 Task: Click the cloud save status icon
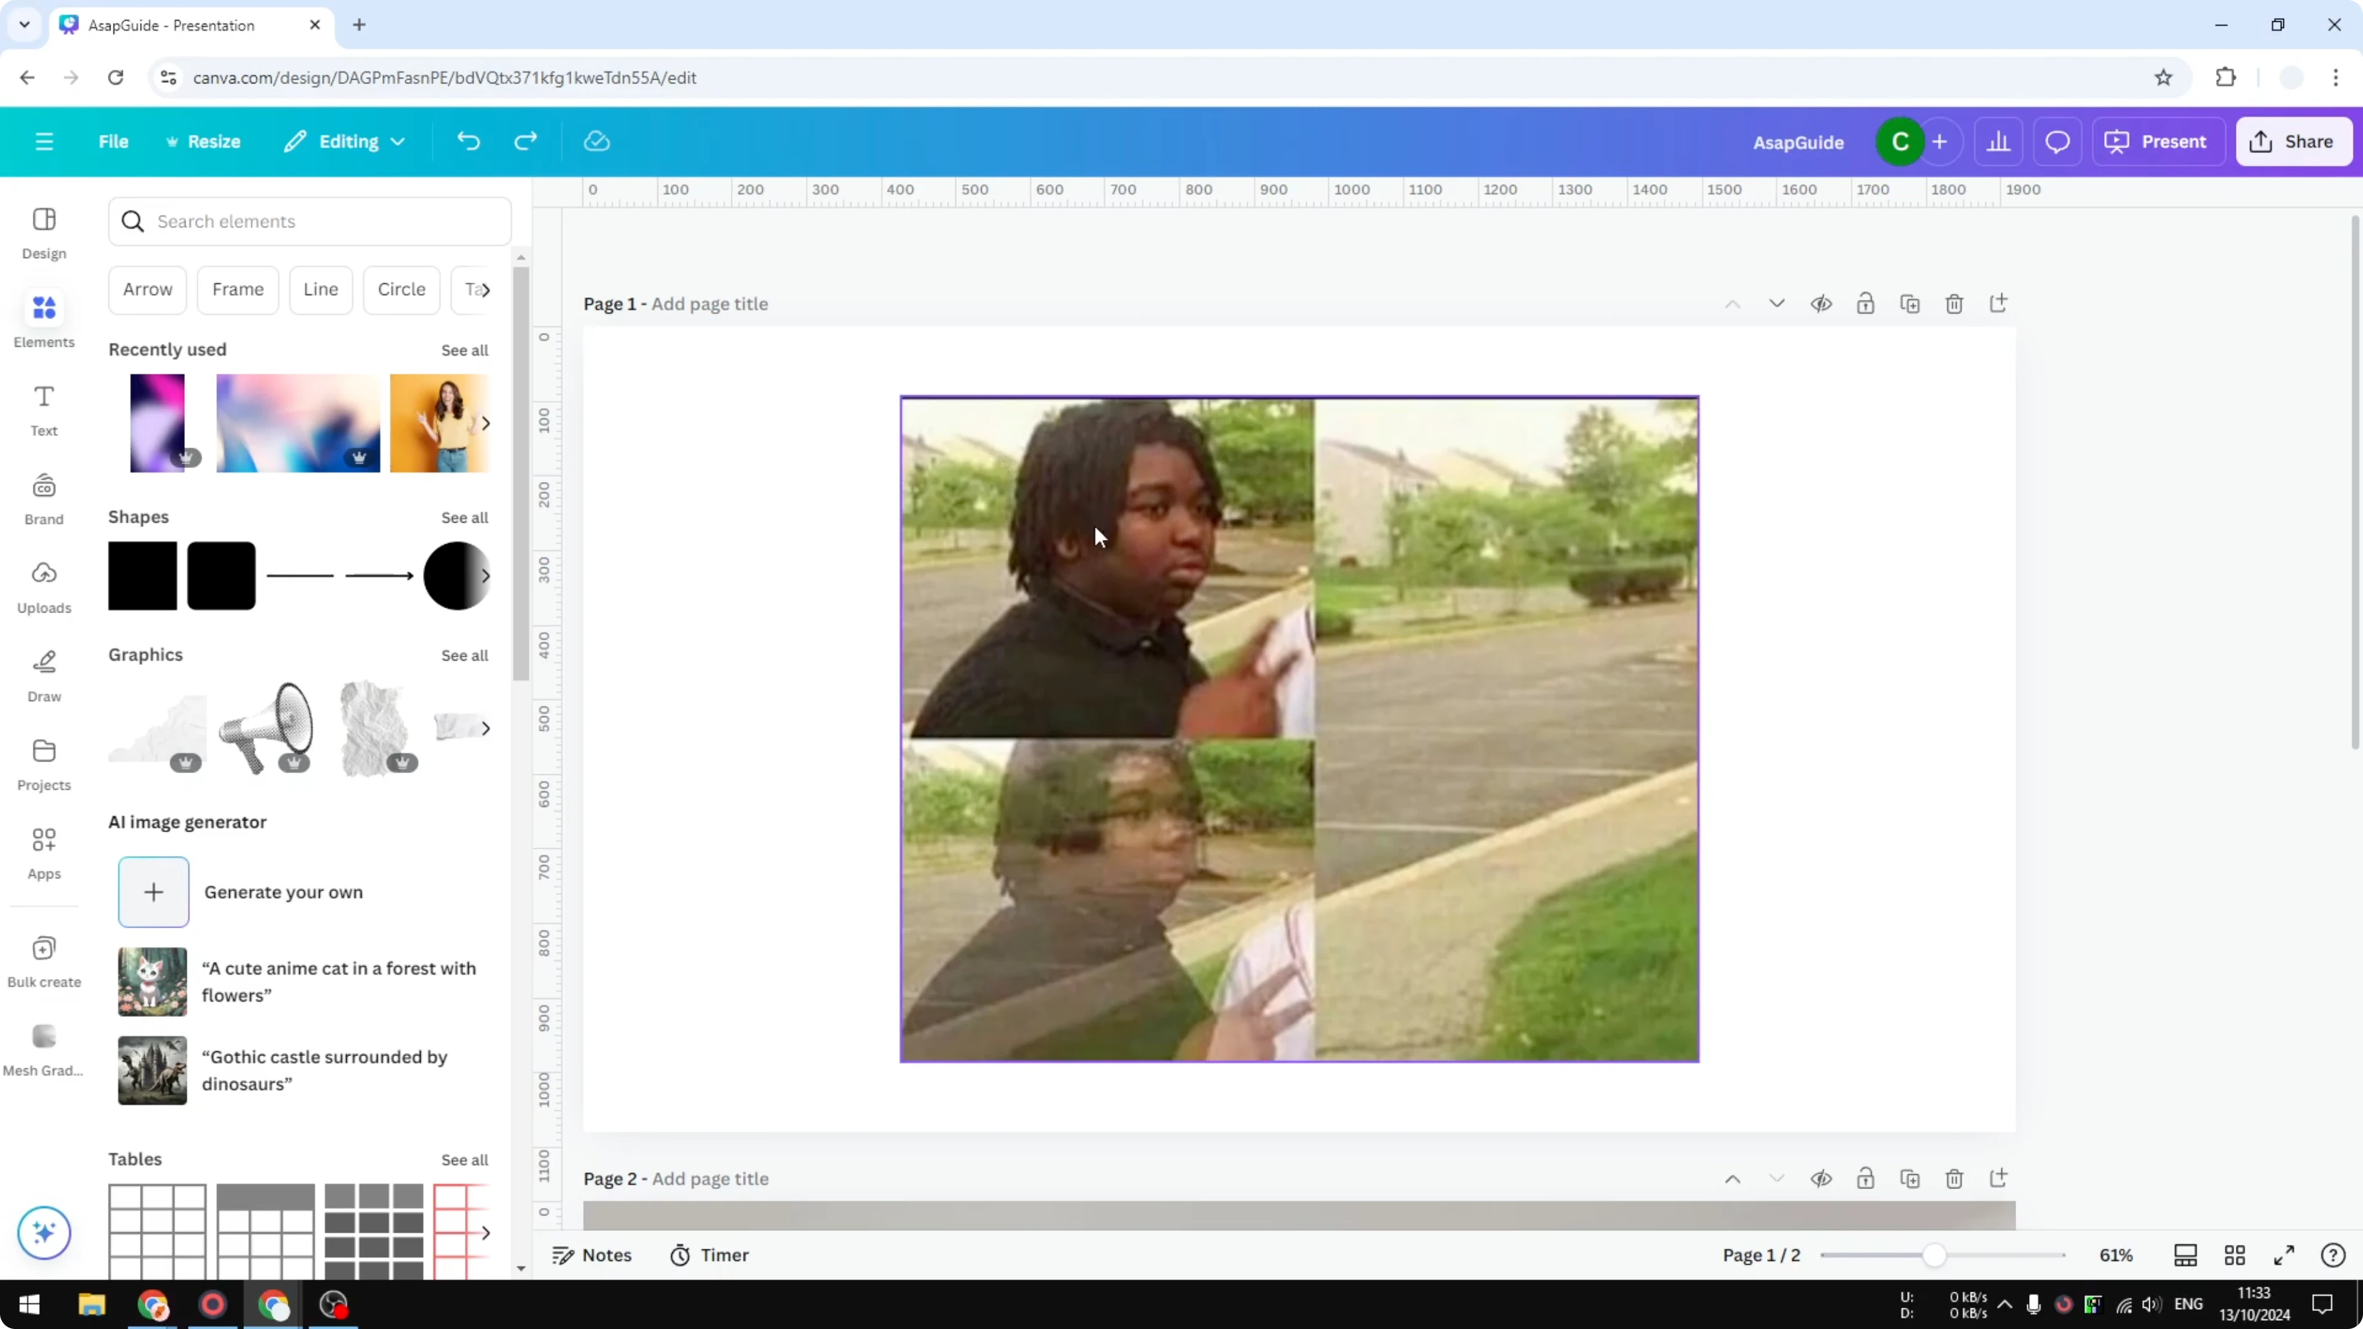[597, 141]
